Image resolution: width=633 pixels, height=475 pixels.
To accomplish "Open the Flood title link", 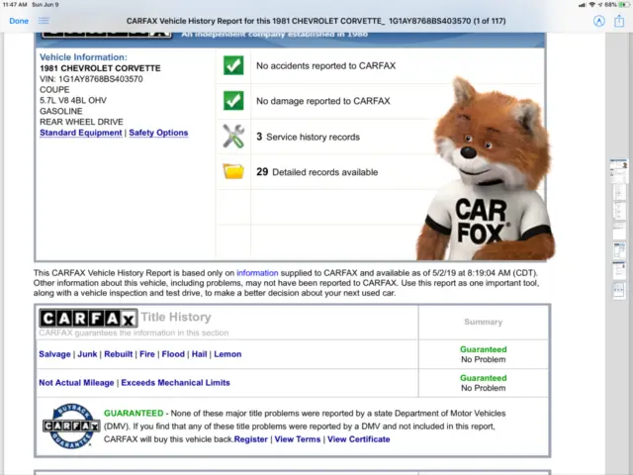I will click(x=173, y=354).
